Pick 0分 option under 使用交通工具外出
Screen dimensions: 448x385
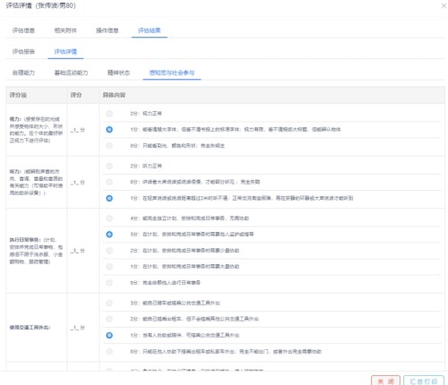(x=109, y=352)
